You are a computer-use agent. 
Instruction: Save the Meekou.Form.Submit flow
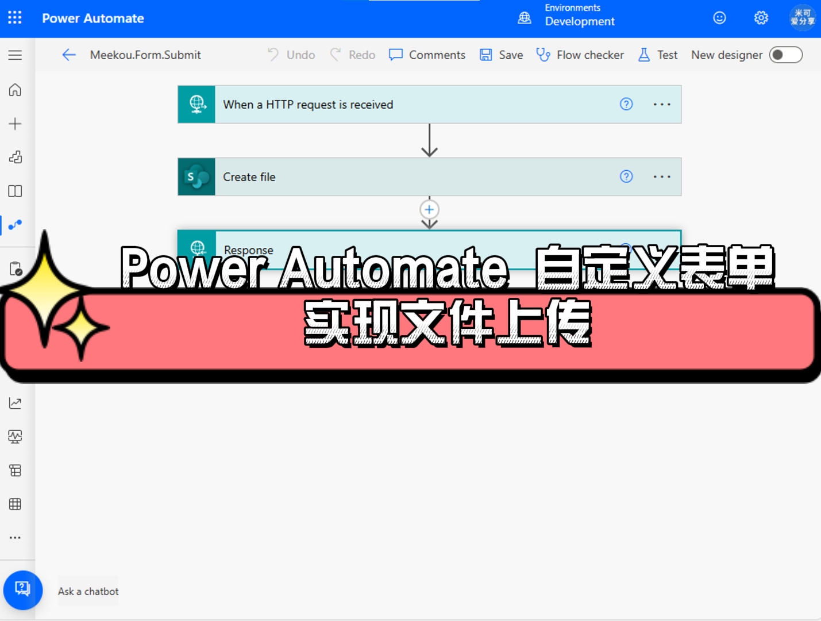pos(501,55)
